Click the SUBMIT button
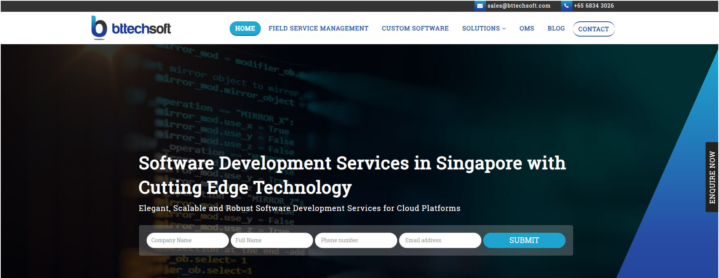Image resolution: width=719 pixels, height=278 pixels. click(524, 240)
